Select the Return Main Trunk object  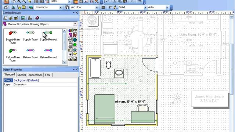coord(12,55)
